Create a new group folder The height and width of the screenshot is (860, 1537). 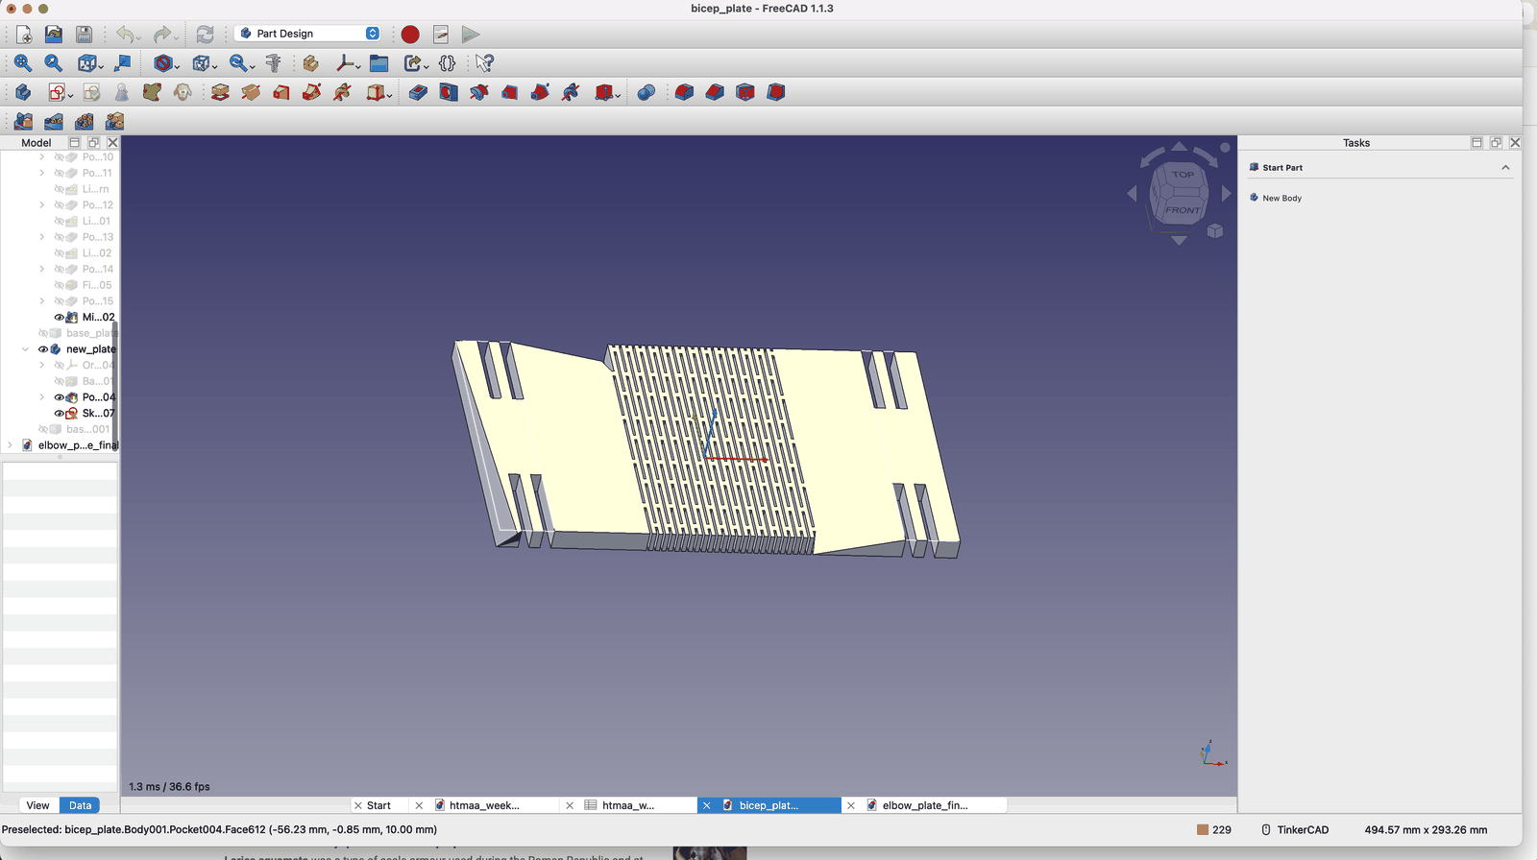tap(379, 63)
